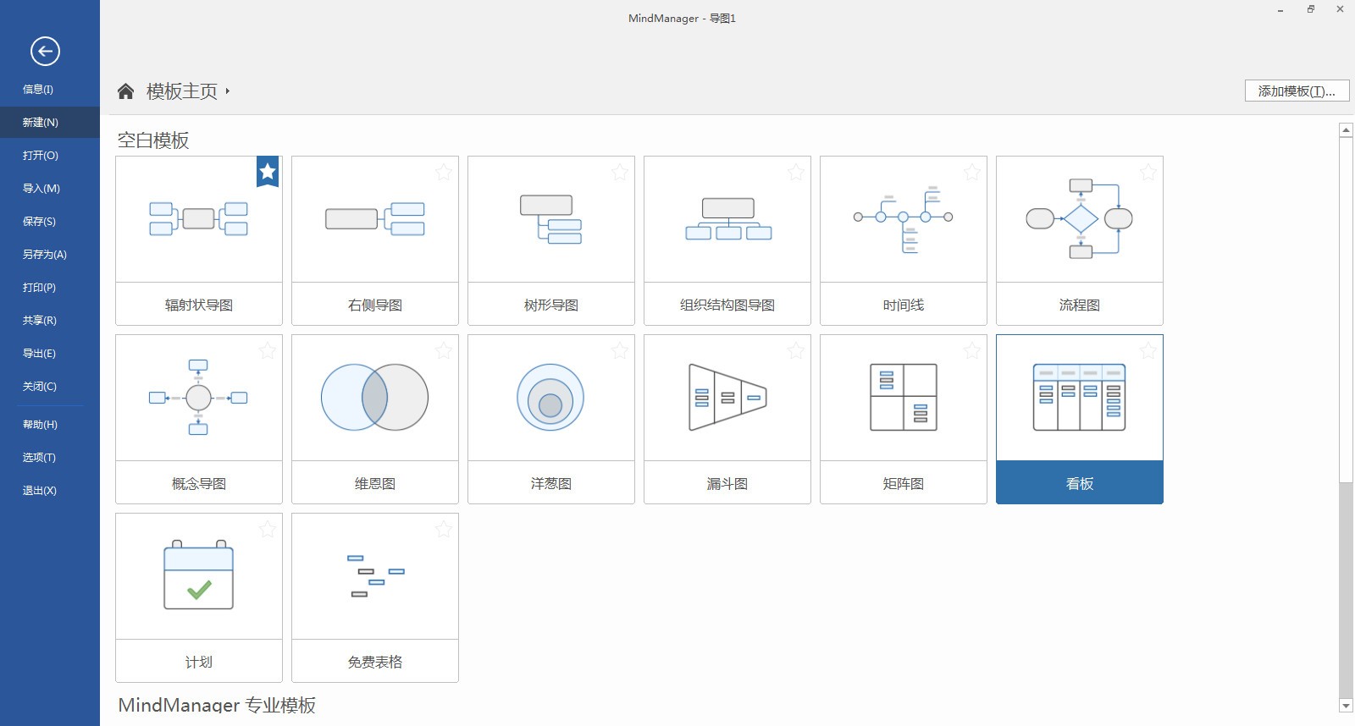Toggle favorite star on 右侧导图 template

pos(444,173)
